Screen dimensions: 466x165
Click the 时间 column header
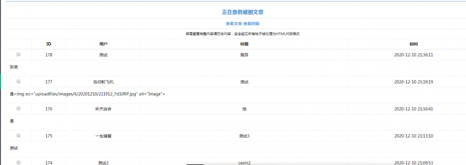pos(414,44)
